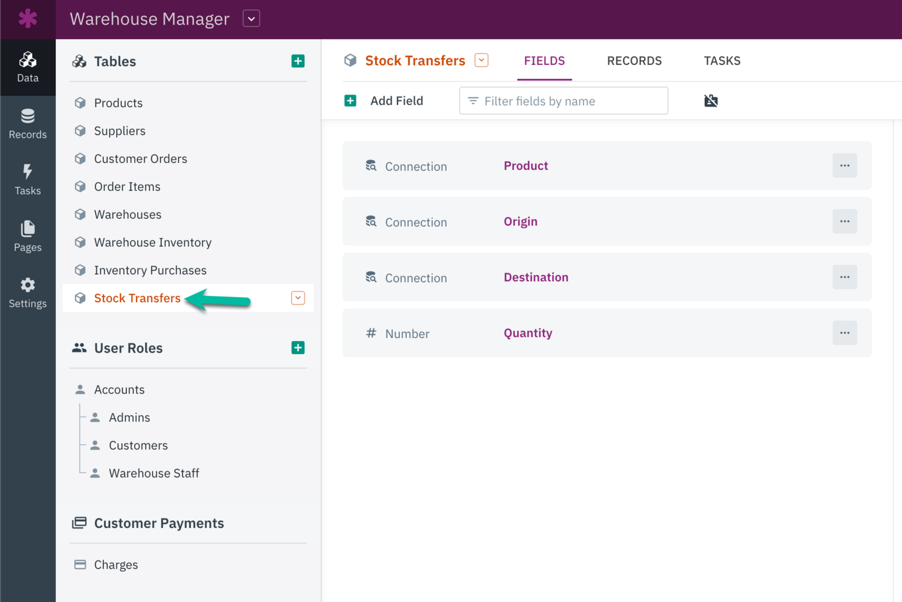Click the Add Field button
The width and height of the screenshot is (902, 602).
tap(384, 101)
